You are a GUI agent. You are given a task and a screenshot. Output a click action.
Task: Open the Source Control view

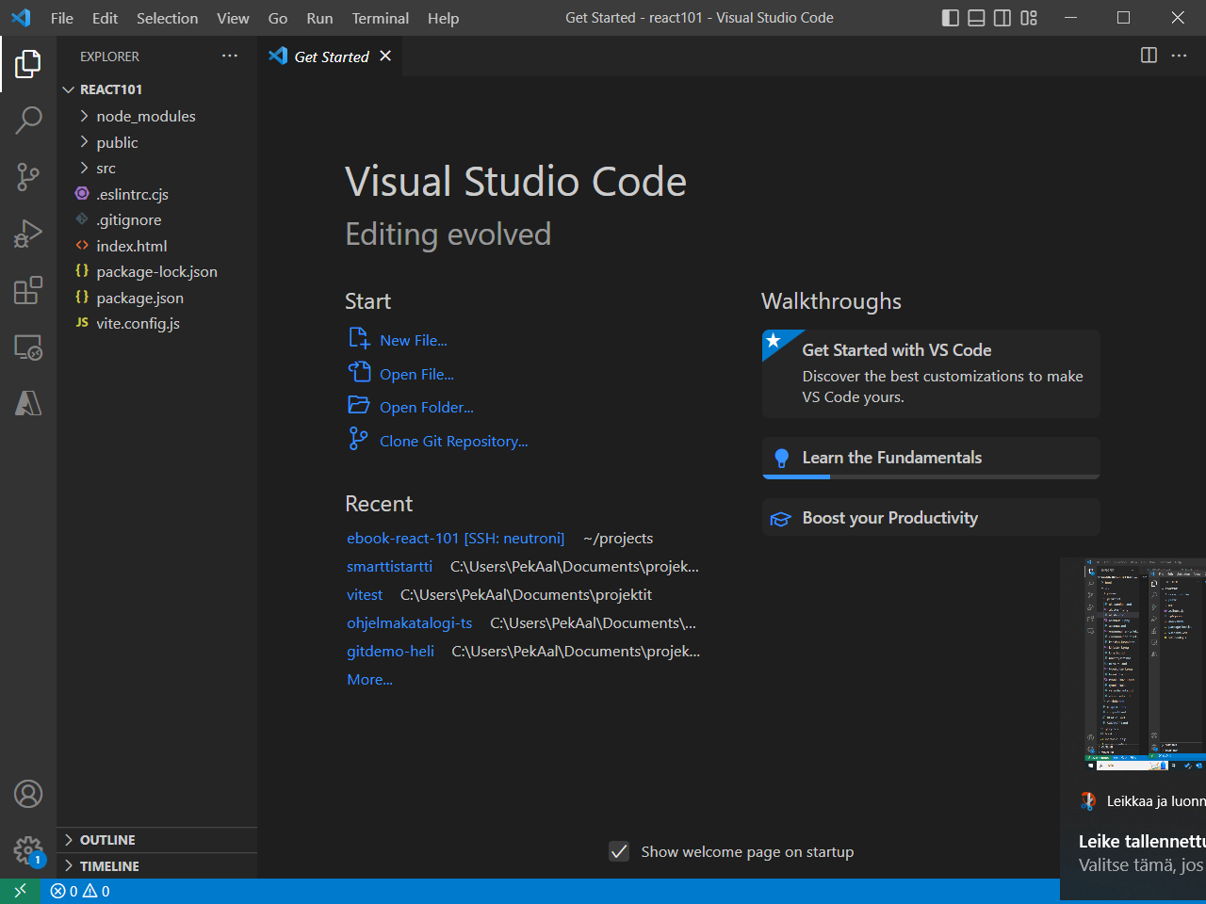click(28, 176)
